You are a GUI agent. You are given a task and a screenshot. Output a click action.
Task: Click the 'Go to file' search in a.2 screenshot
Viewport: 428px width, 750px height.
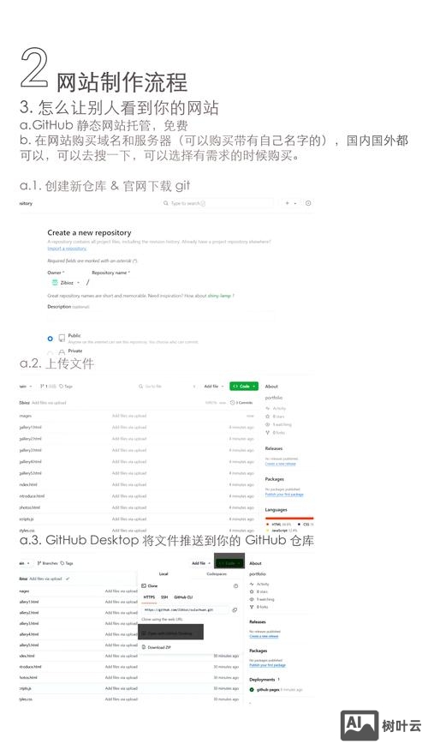166,386
